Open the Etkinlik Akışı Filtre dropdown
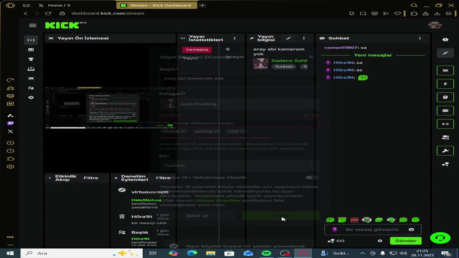This screenshot has width=459, height=258. pos(91,178)
